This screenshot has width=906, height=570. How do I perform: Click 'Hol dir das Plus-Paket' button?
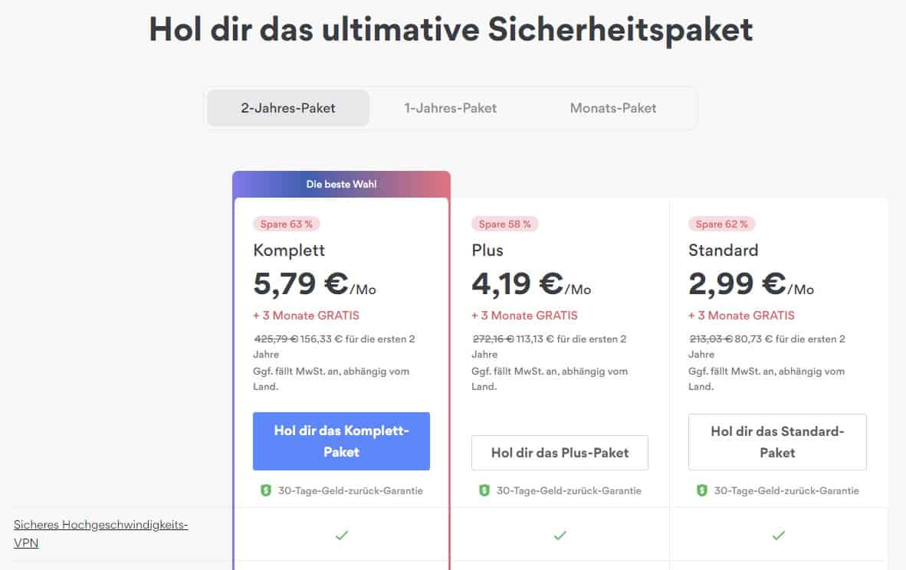[x=560, y=453]
